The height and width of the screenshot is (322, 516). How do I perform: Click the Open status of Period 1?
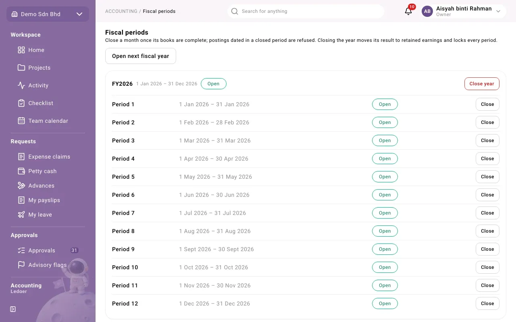pyautogui.click(x=385, y=104)
